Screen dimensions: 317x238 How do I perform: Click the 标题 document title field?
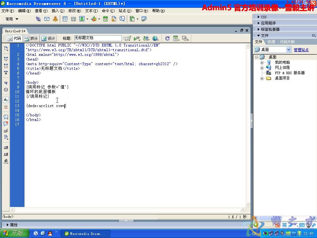tap(98, 38)
